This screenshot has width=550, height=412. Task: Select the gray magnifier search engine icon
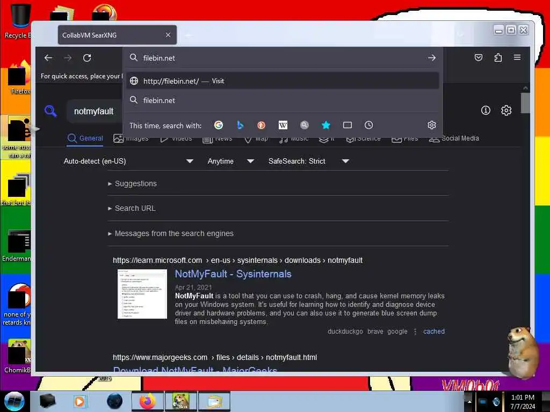pos(305,125)
